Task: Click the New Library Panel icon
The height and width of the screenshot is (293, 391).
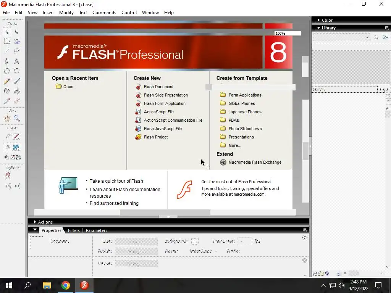Action: (386, 37)
